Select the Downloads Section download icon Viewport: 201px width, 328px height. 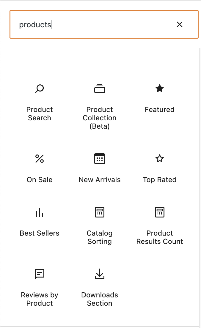pyautogui.click(x=100, y=274)
